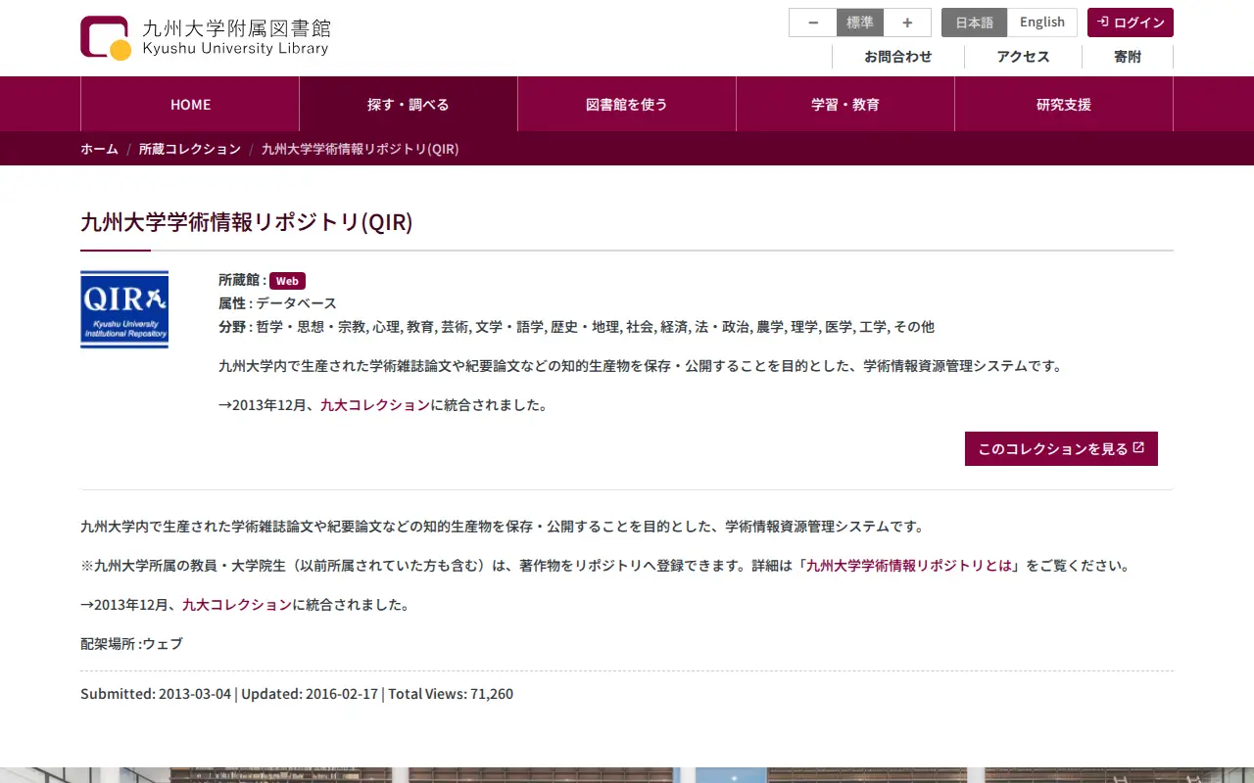Switch language to English
The width and height of the screenshot is (1254, 783).
(1042, 23)
